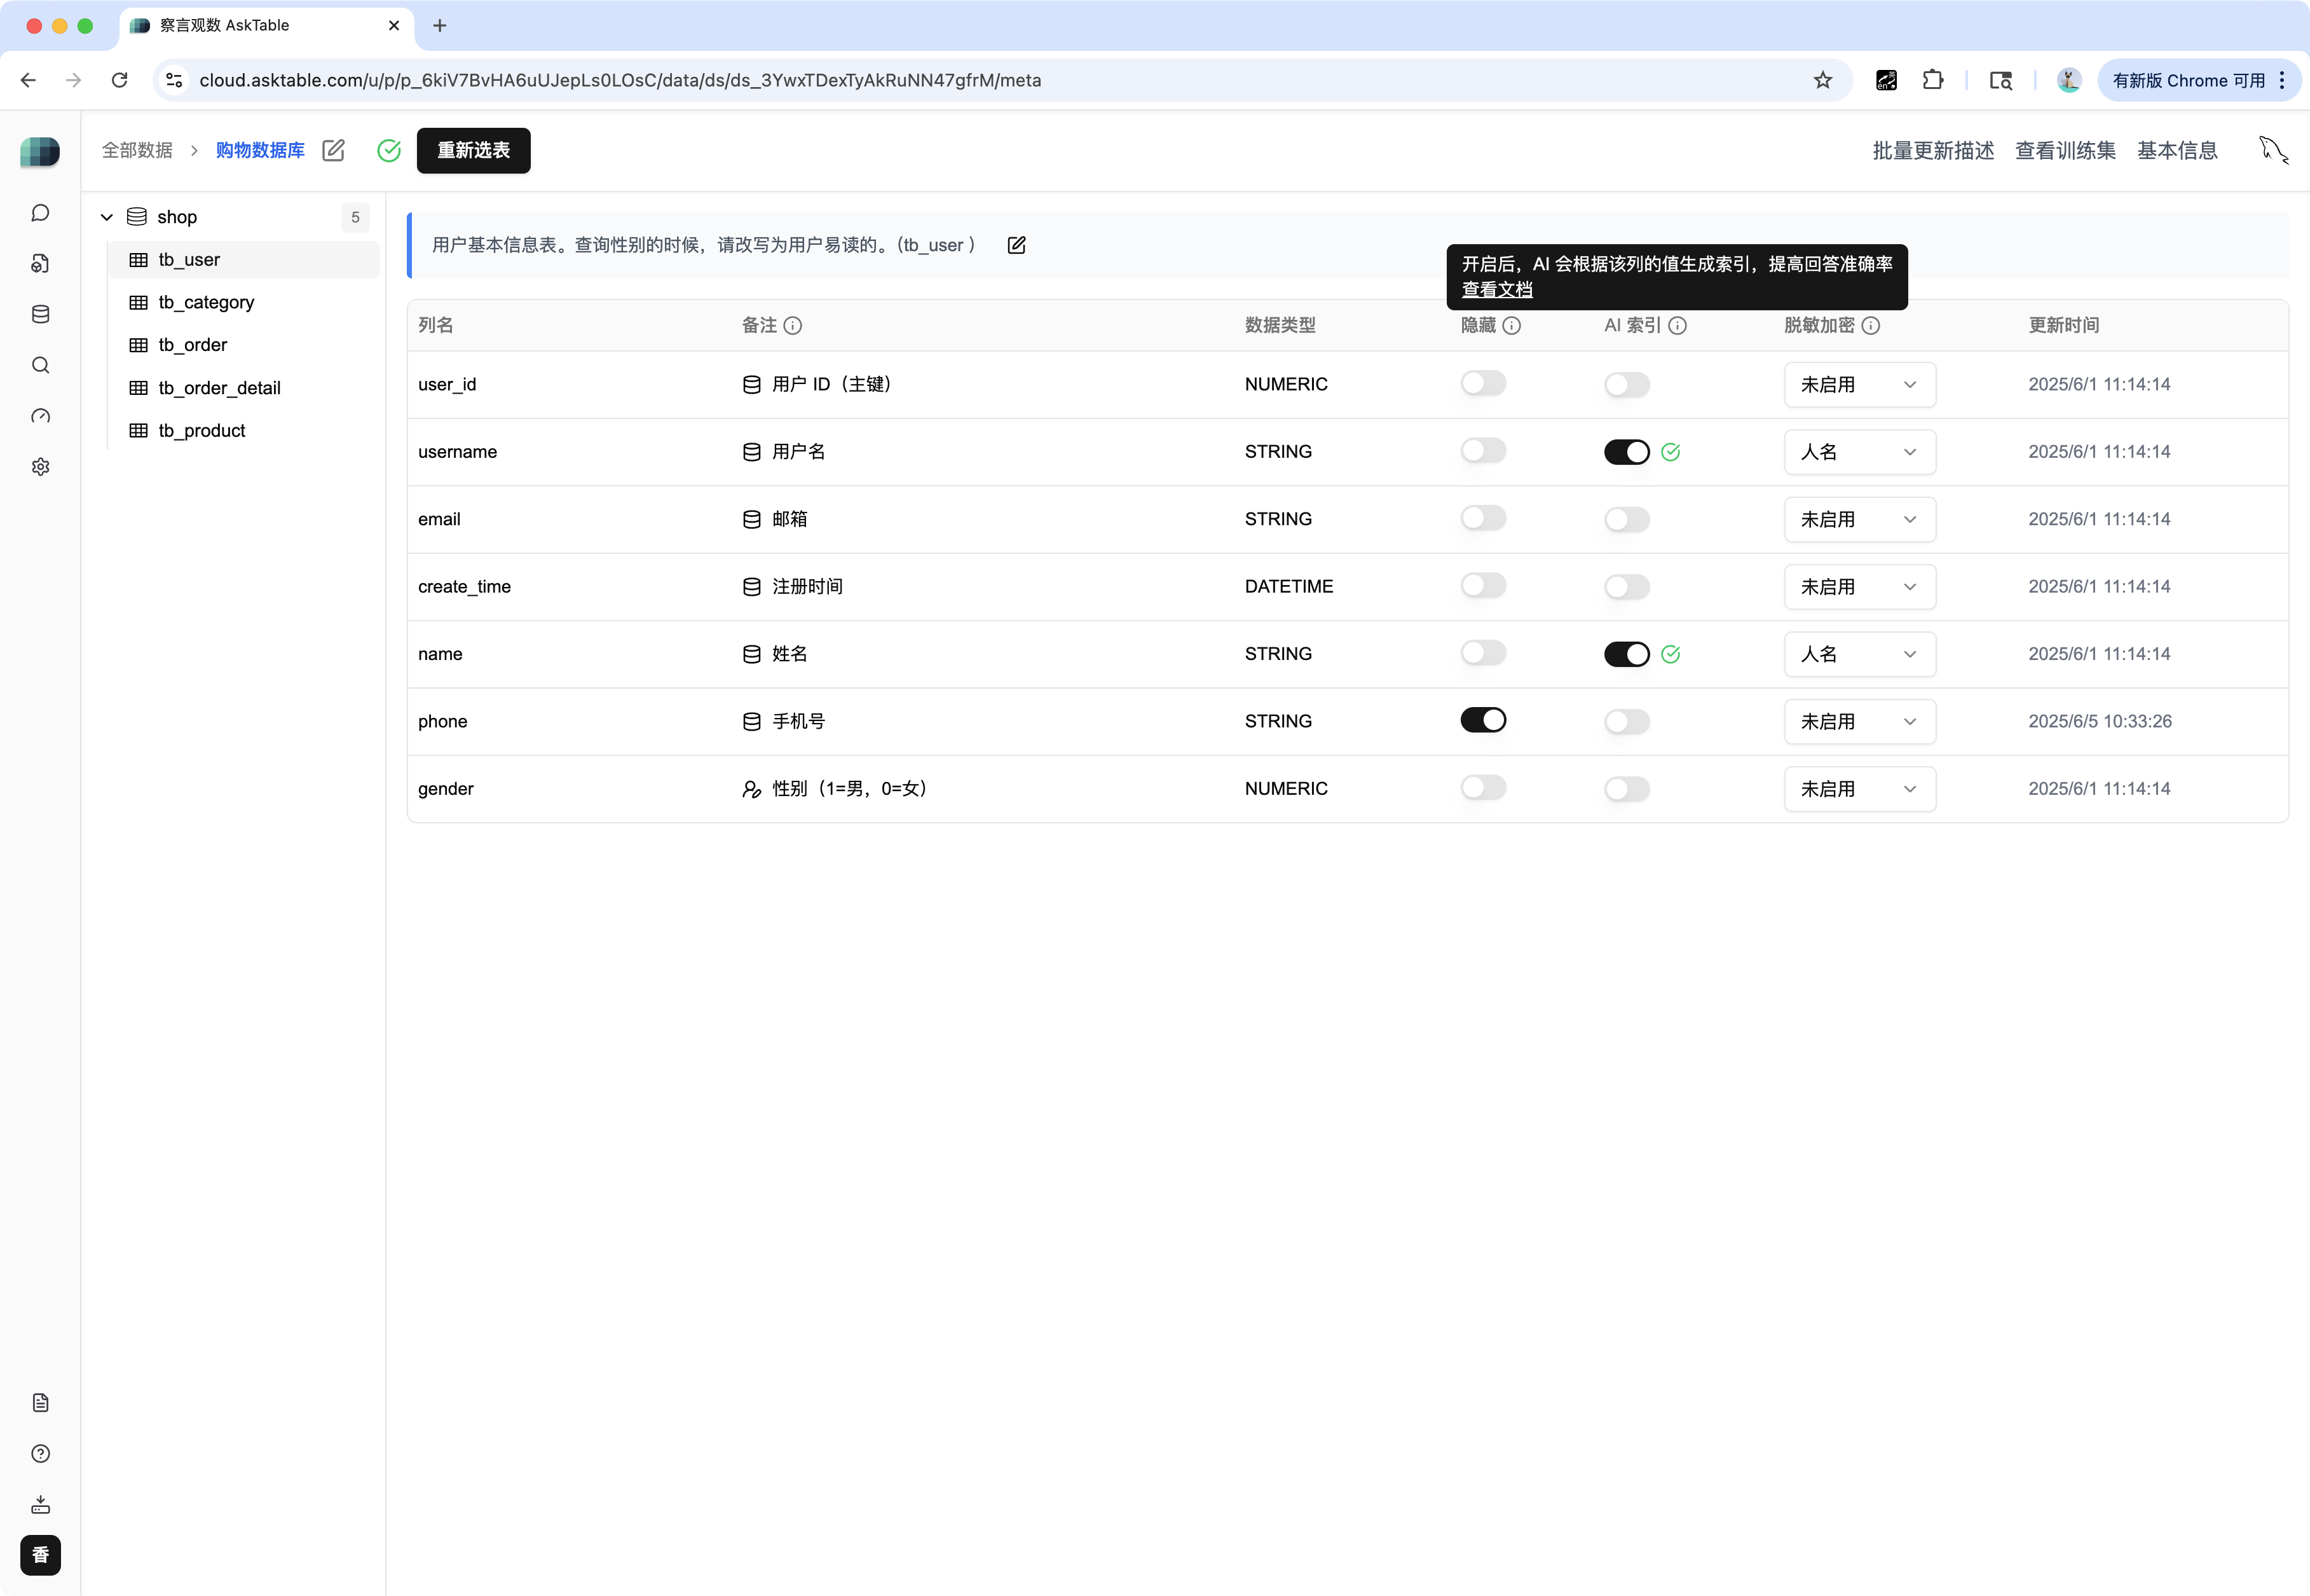Open 基本信息 in the top-right menu
Viewport: 2310px width, 1596px height.
2178,150
